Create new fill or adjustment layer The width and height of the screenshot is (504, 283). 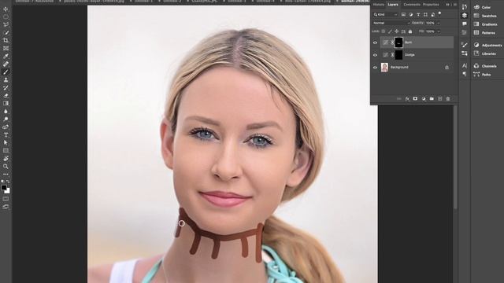pos(424,99)
